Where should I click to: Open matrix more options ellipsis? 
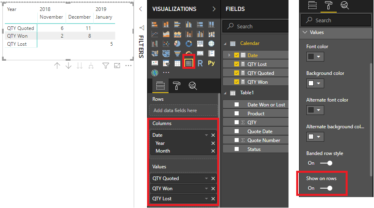pos(128,66)
